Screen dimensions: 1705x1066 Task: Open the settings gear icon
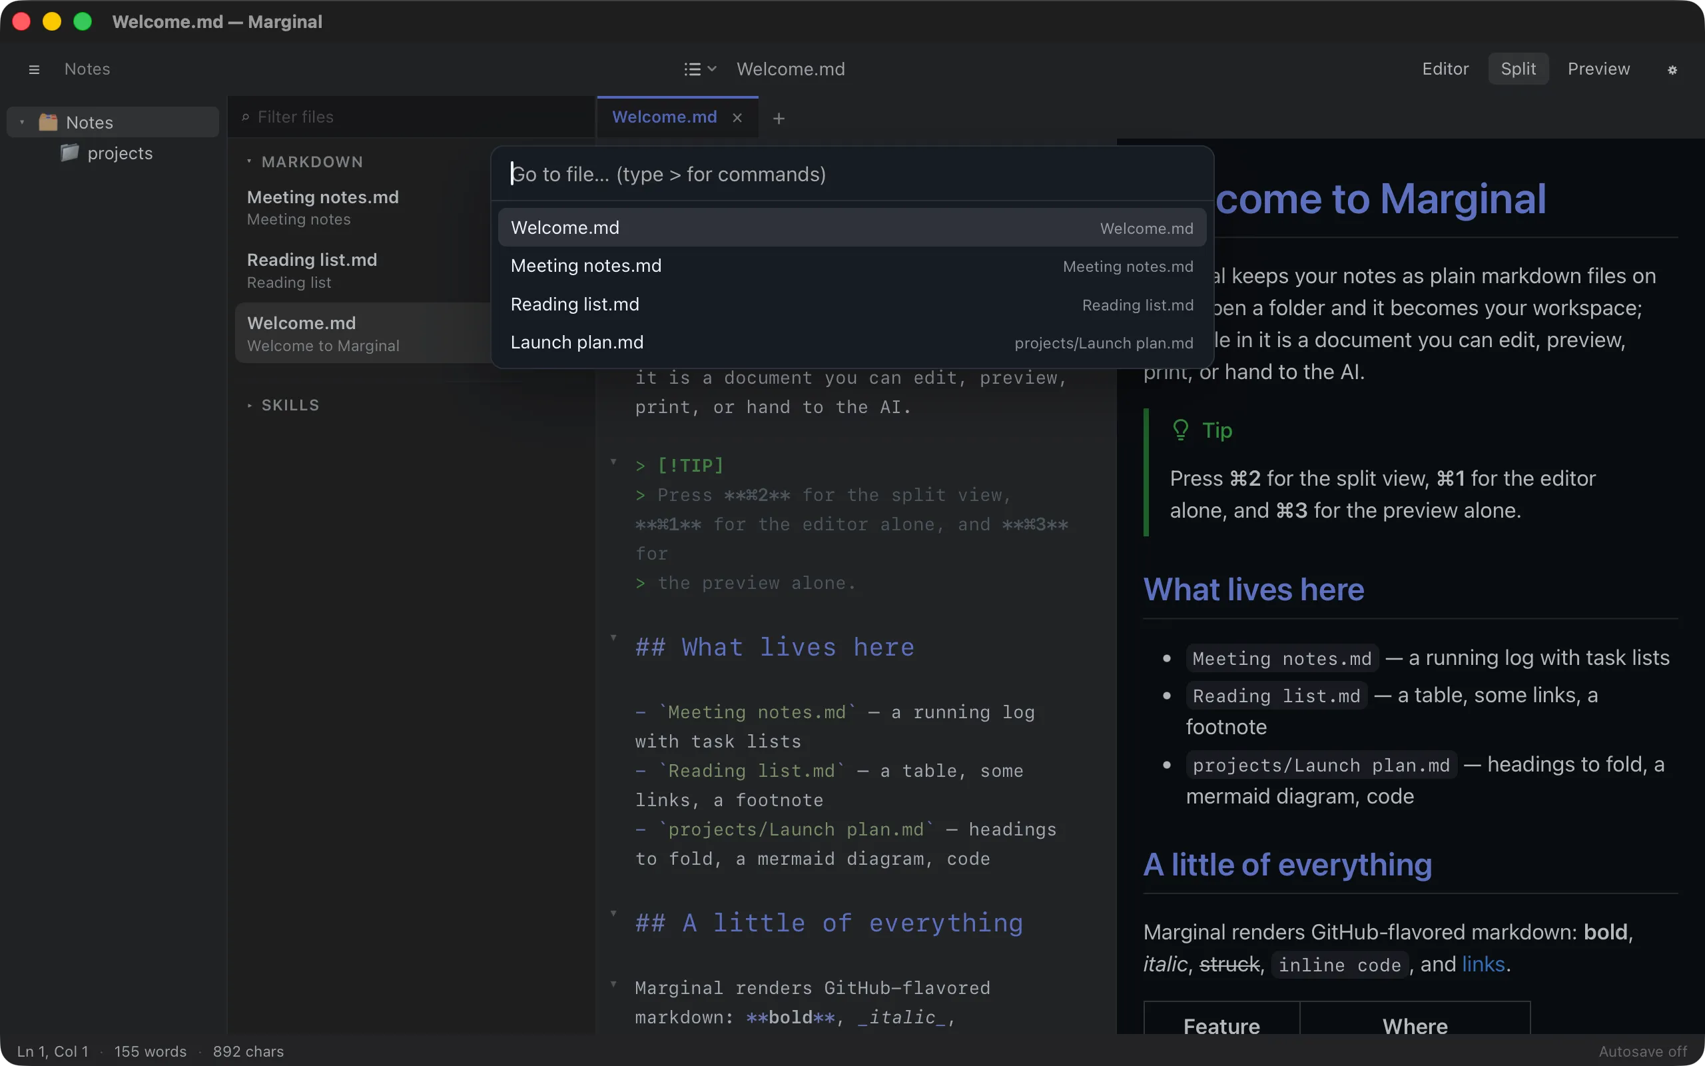pyautogui.click(x=1672, y=70)
